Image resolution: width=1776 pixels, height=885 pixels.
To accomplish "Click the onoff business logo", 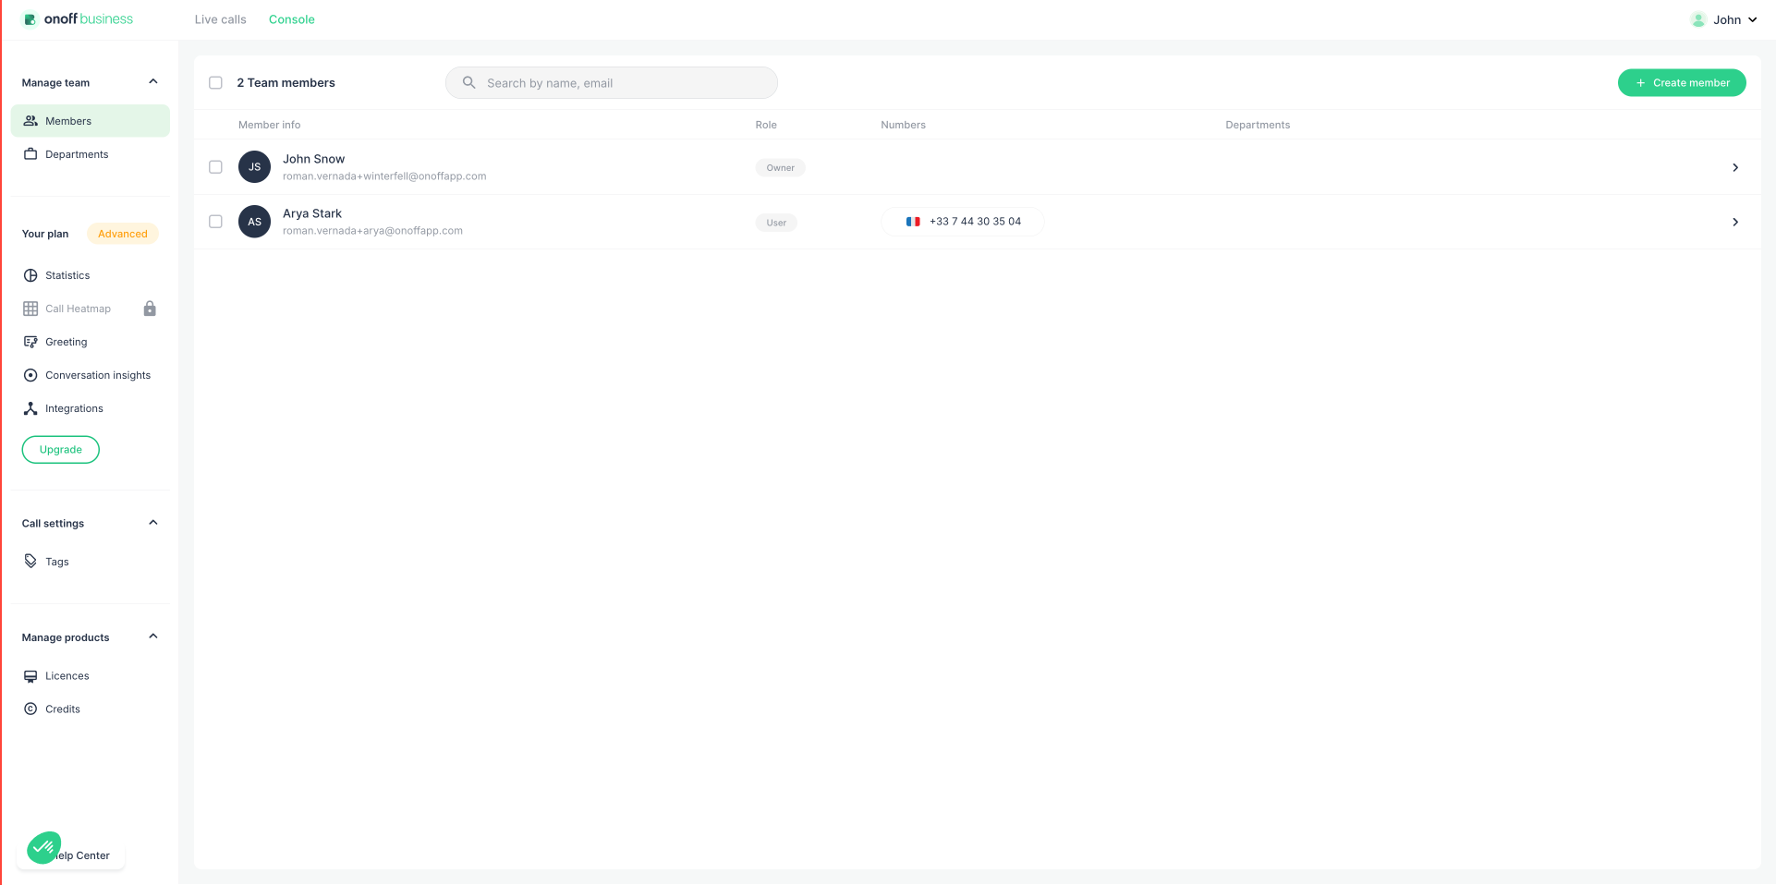I will [x=79, y=19].
